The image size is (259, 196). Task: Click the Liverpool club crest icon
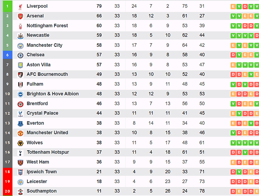(x=20, y=7)
